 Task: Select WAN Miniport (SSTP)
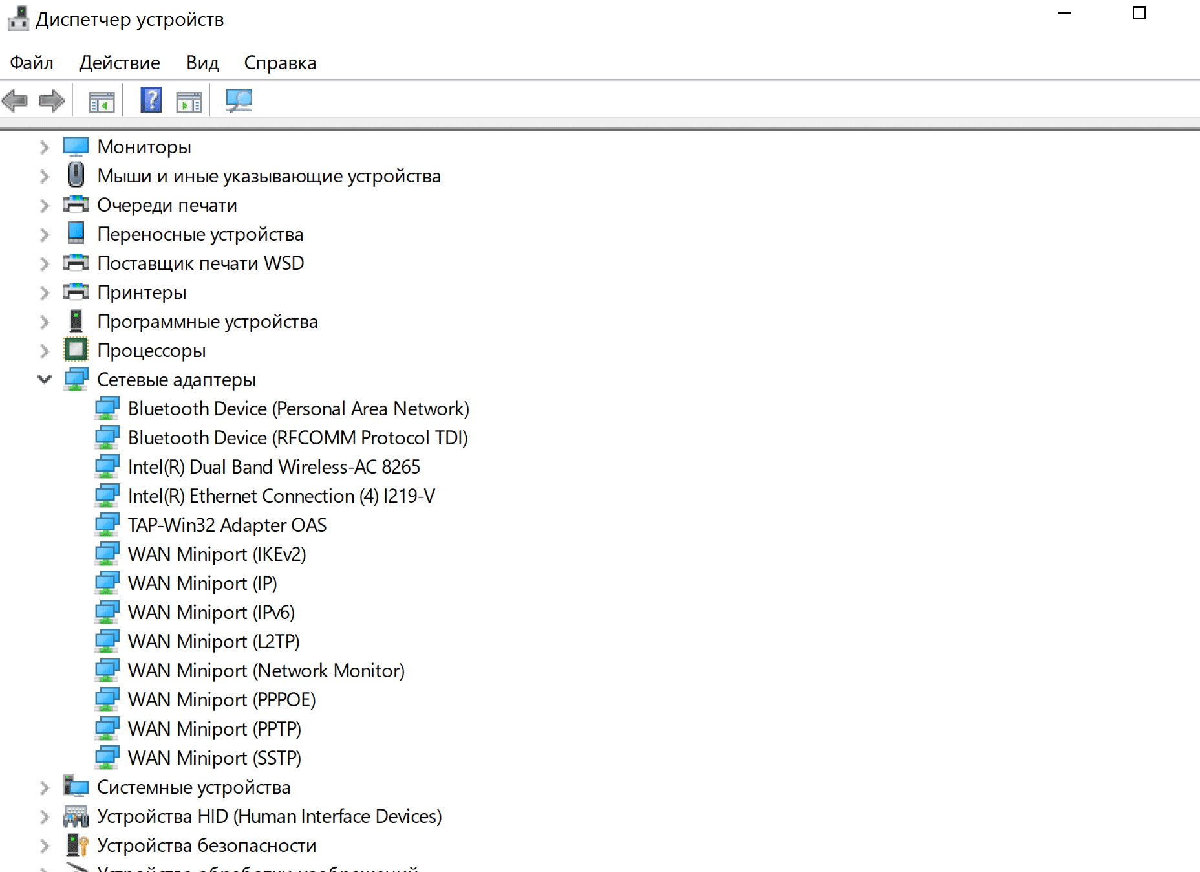[215, 758]
